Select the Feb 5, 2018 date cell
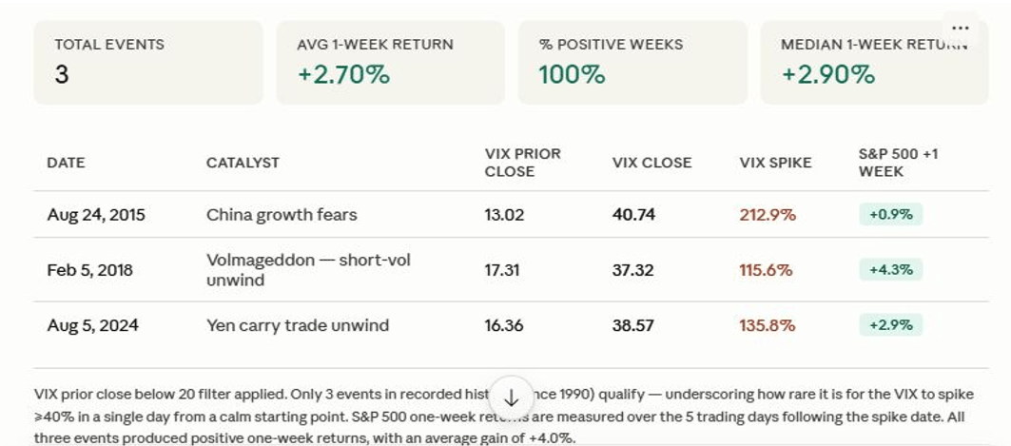Screen dimensions: 1011x446 (x=89, y=269)
